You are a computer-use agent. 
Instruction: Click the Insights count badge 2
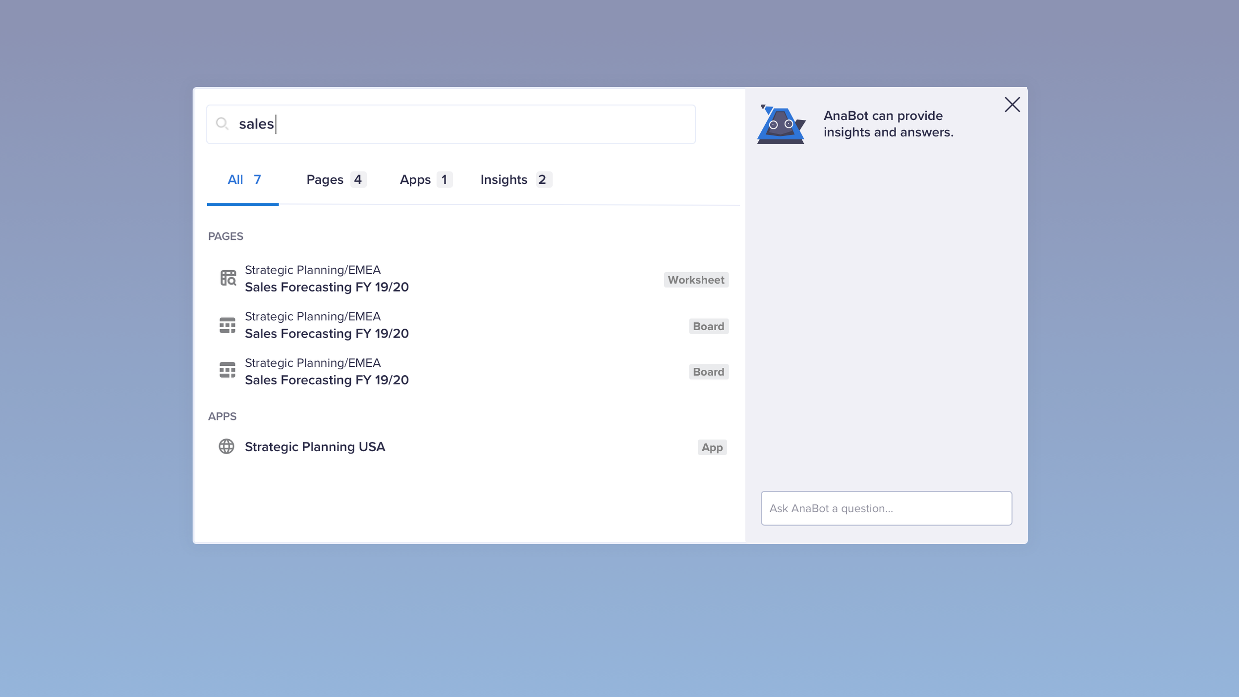[x=542, y=179]
